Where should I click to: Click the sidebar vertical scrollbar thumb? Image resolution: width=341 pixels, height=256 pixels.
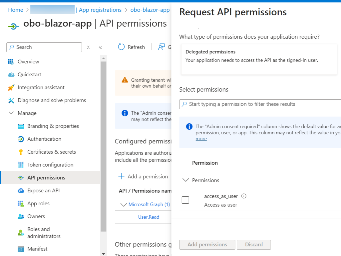(104, 147)
